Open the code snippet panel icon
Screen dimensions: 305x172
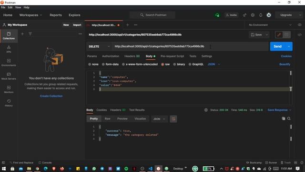(300, 35)
